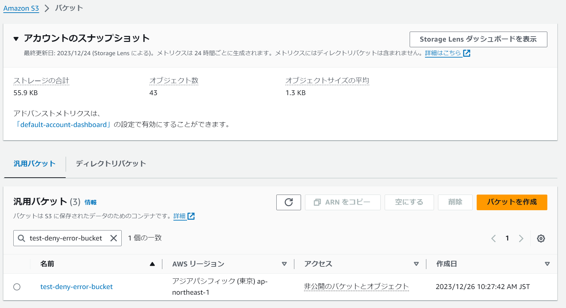Click Amazon S3 breadcrumb link
Screen dimensions: 566x308
pyautogui.click(x=21, y=8)
